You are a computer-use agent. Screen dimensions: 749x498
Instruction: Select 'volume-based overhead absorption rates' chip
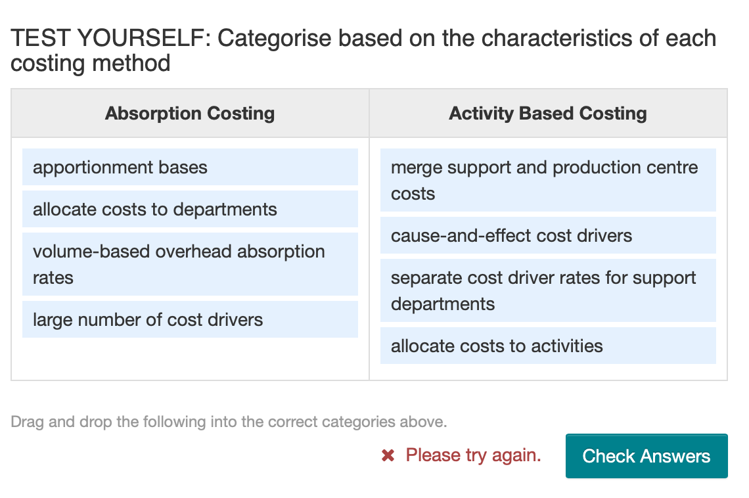190,264
